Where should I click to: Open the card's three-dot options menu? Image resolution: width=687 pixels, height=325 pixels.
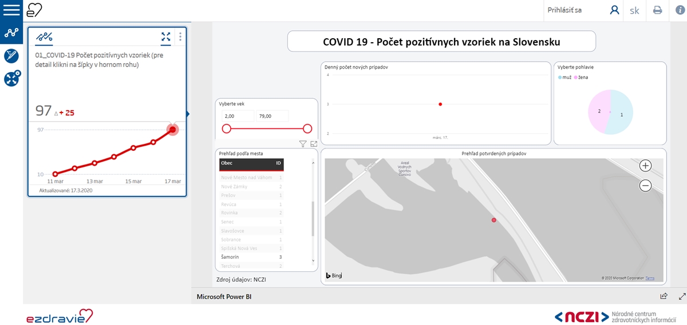180,37
